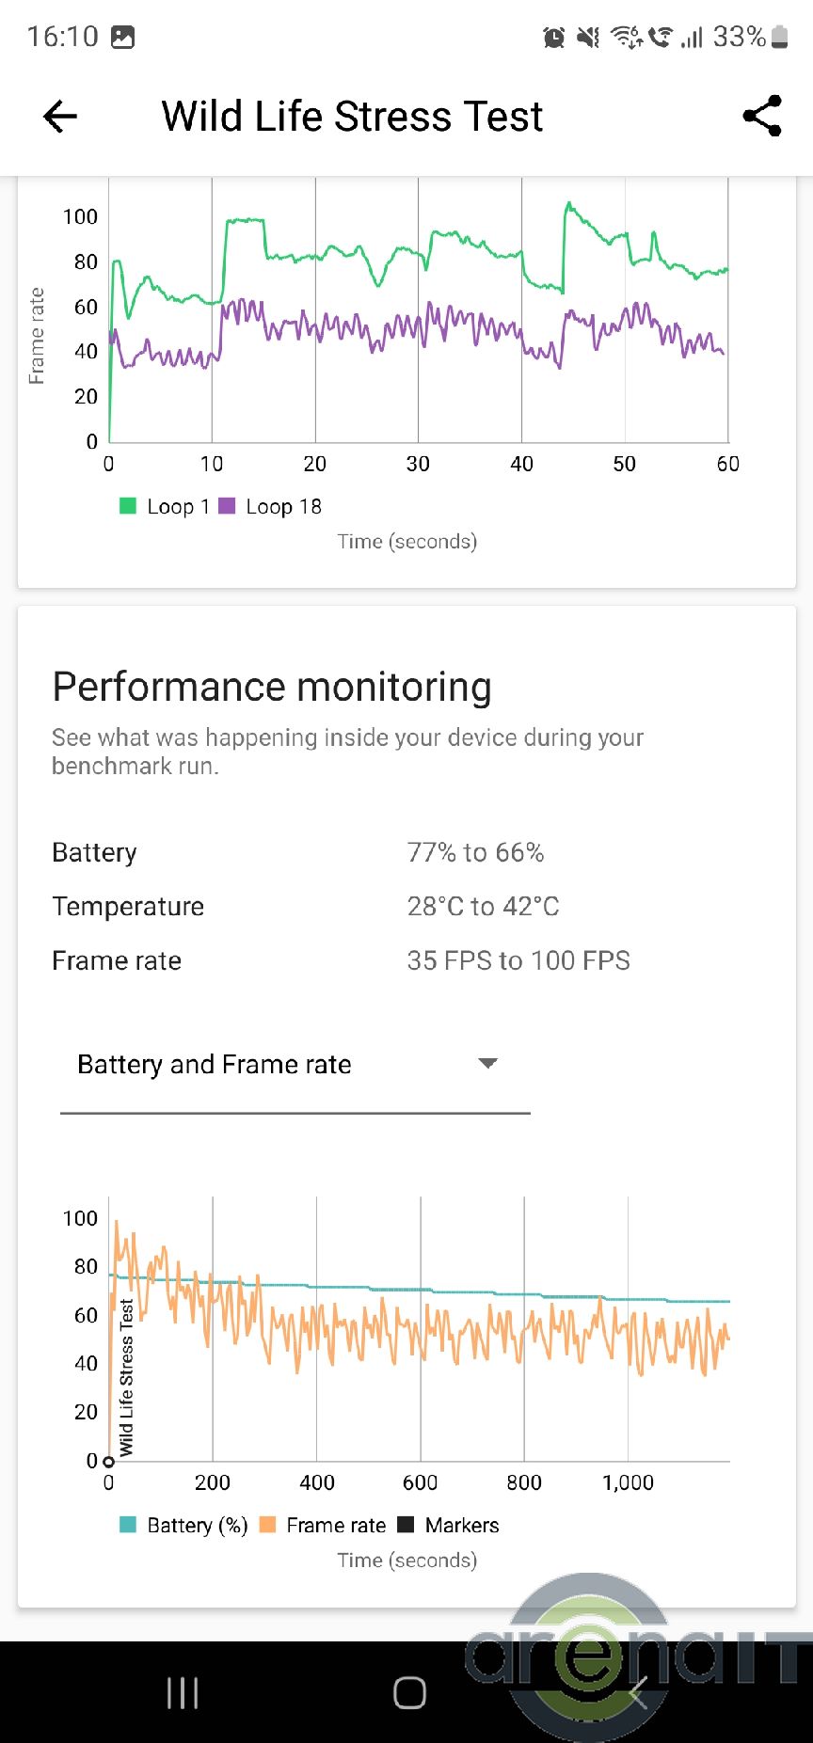Toggle Frame rate series in lower legend
The image size is (813, 1743).
324,1525
